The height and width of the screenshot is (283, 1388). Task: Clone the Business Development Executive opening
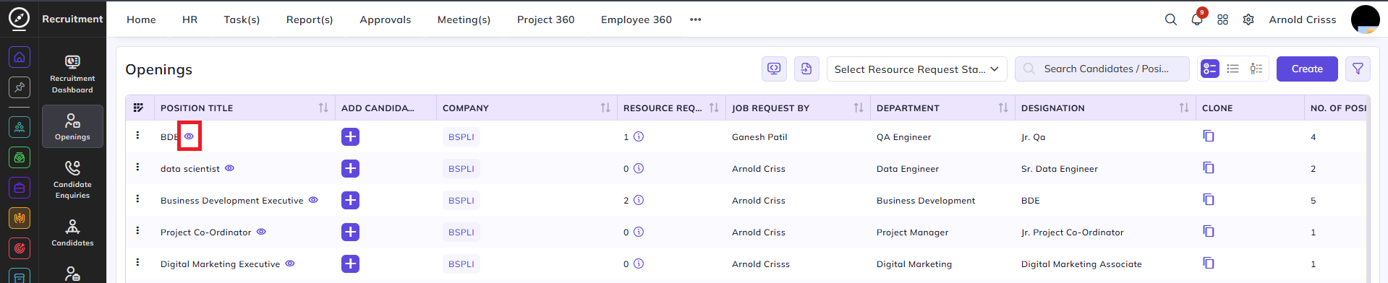[x=1208, y=199]
